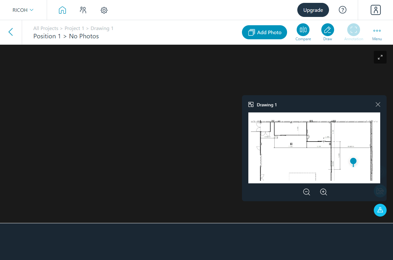Open Project 1 breadcrumb link
The width and height of the screenshot is (393, 260).
(x=74, y=28)
